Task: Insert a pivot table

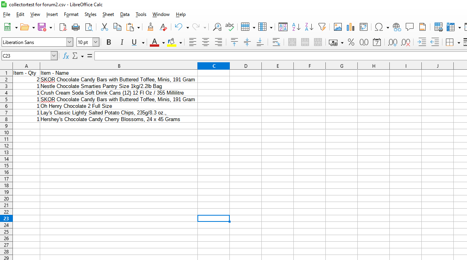Action: coord(363,27)
